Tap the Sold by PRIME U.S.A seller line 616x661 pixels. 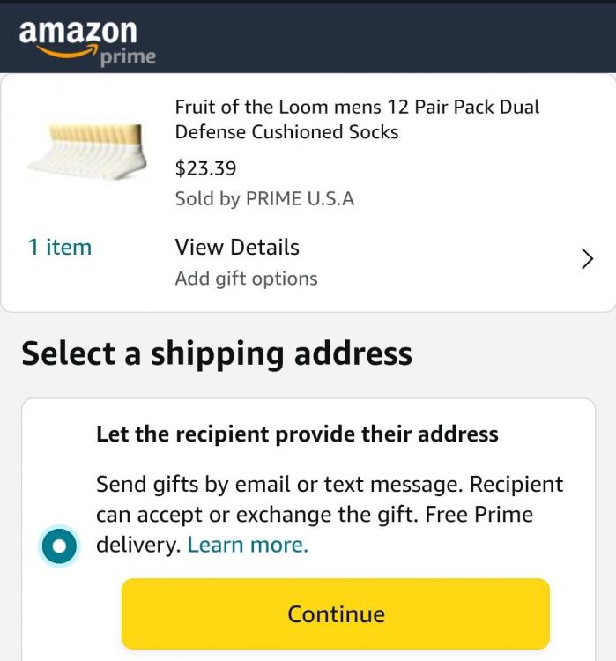click(x=264, y=199)
